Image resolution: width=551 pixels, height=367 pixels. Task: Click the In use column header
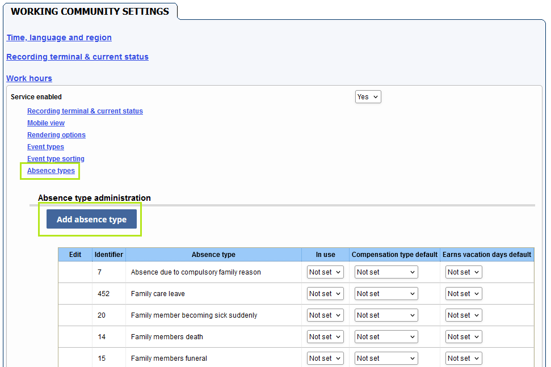point(325,255)
